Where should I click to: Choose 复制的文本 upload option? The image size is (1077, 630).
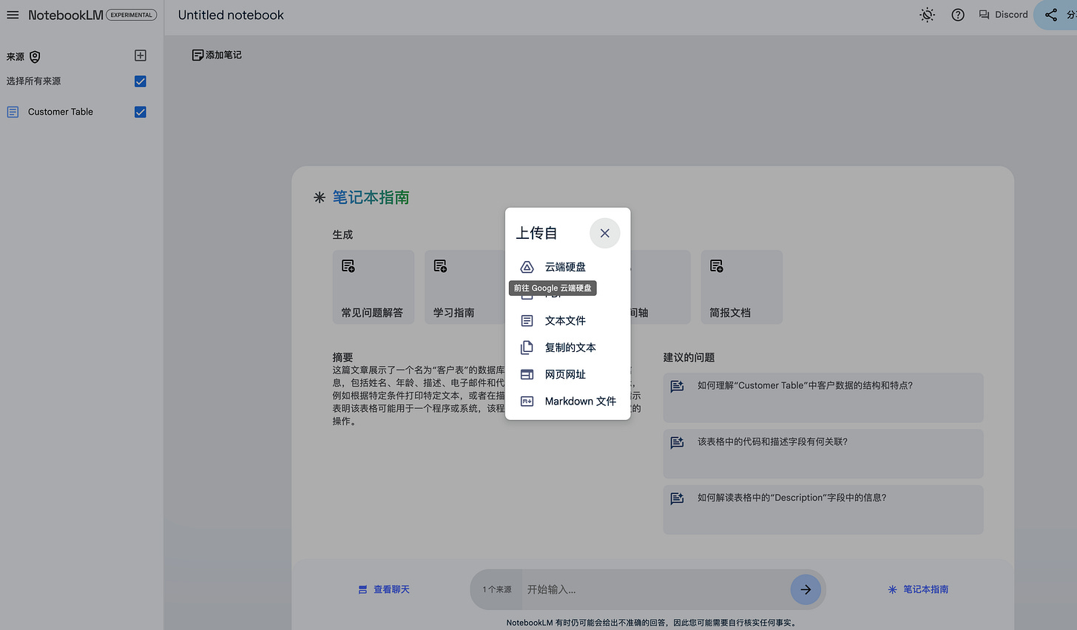point(567,348)
